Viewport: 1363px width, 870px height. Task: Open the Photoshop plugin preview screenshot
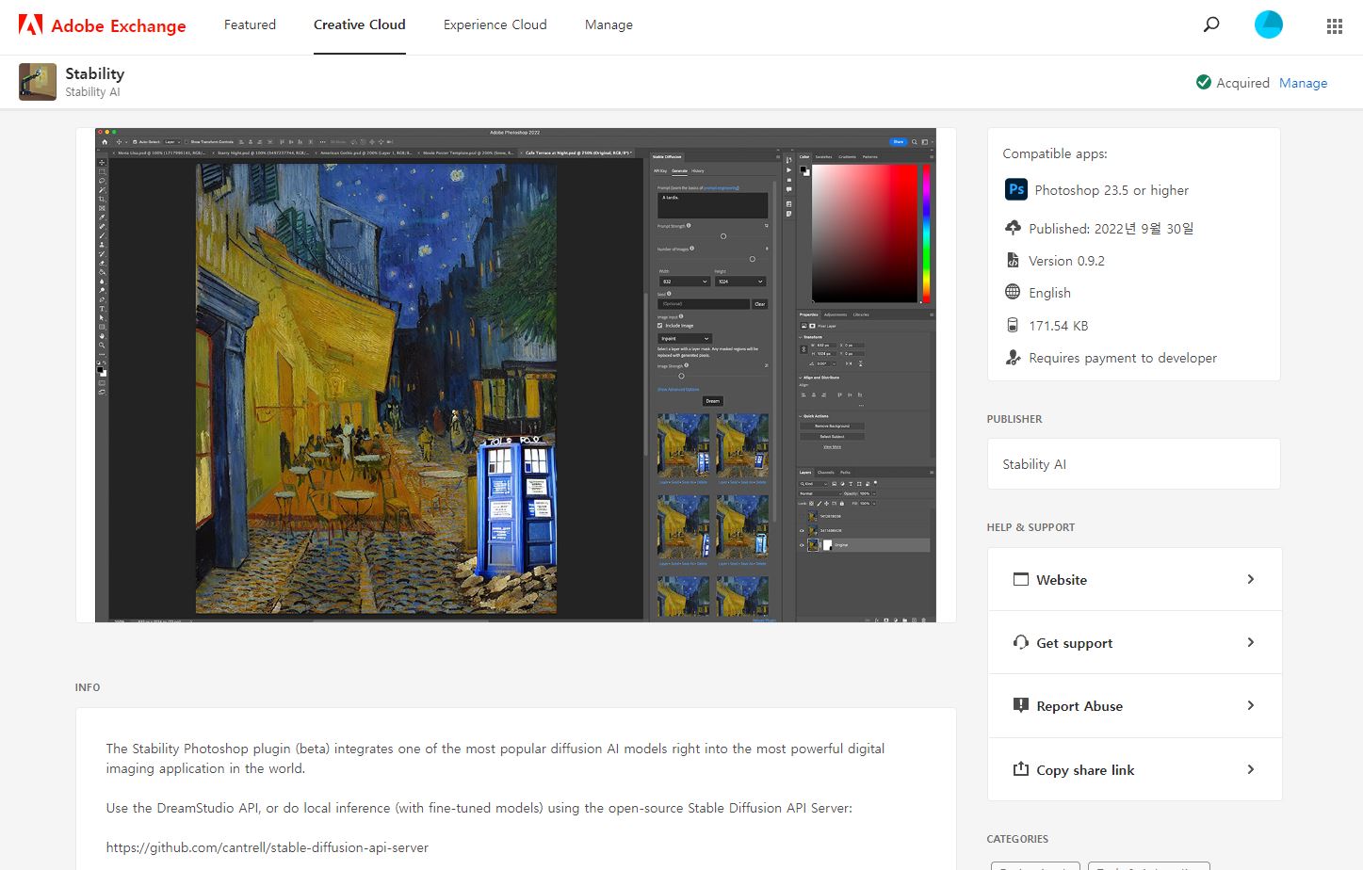click(x=515, y=375)
